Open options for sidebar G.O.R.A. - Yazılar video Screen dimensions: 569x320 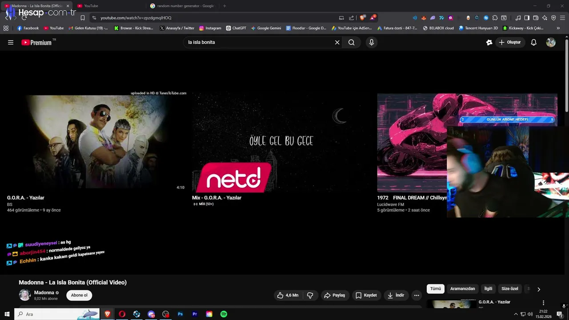point(543,303)
